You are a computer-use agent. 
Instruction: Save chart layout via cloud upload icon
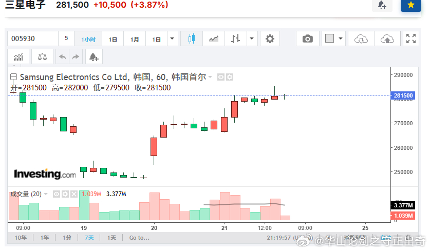click(387, 38)
